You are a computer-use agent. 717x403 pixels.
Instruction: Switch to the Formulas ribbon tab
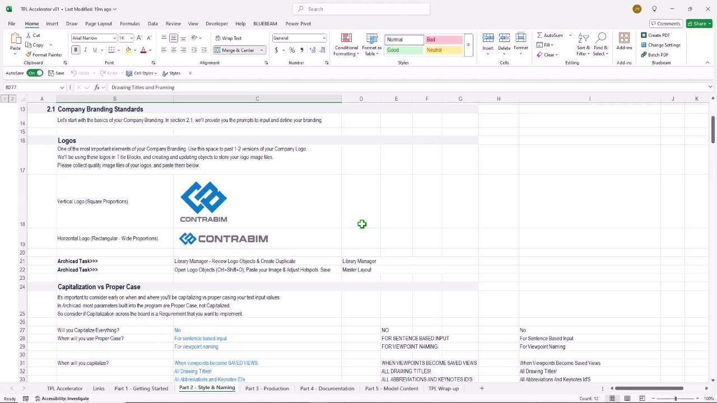coord(130,24)
